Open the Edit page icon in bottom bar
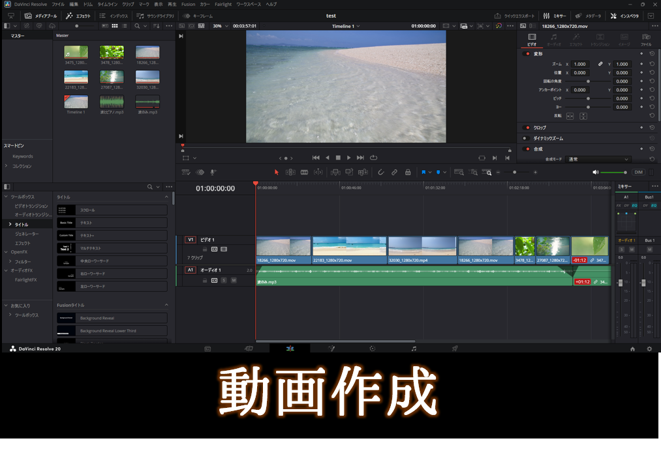 click(x=290, y=349)
